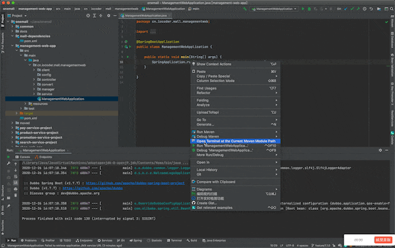This screenshot has width=395, height=248.
Task: Click the red button in bottom-right overlay
Action: pyautogui.click(x=383, y=240)
